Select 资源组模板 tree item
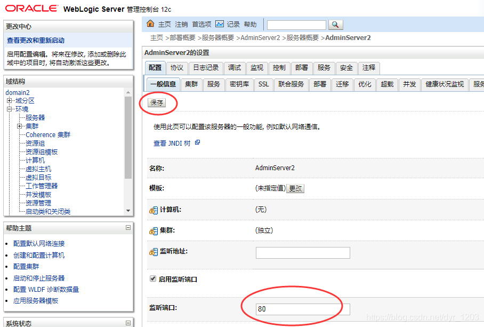This screenshot has width=484, height=327. 42,152
